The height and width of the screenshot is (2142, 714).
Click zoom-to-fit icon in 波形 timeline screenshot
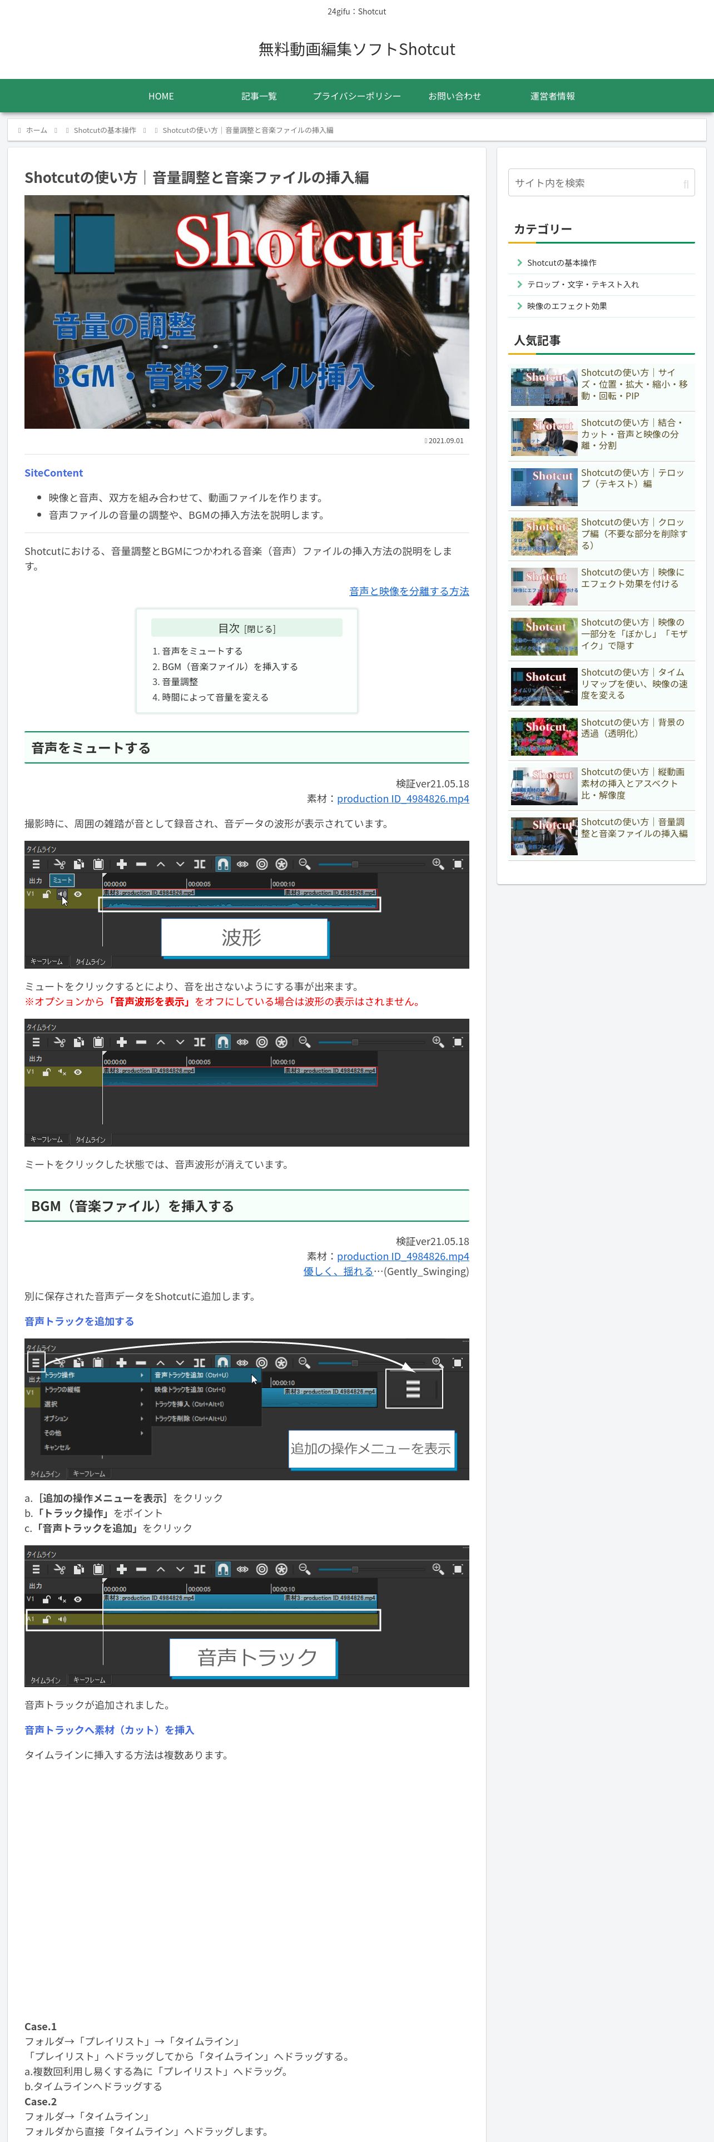pos(457,864)
